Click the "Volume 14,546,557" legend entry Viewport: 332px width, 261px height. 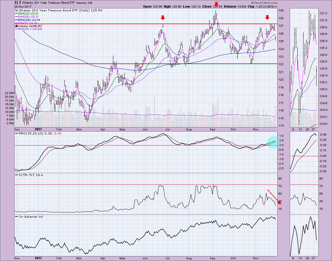click(30, 26)
